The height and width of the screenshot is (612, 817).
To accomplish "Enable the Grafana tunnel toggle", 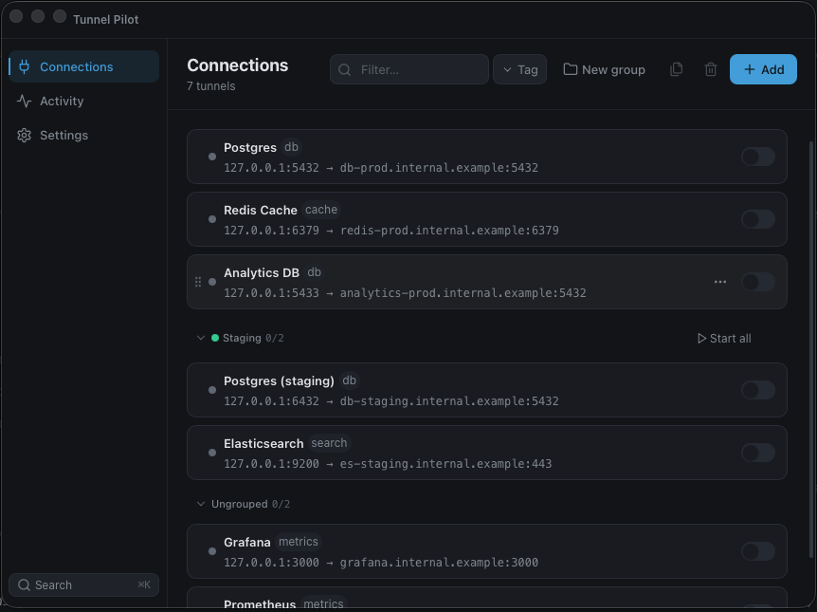I will [758, 551].
